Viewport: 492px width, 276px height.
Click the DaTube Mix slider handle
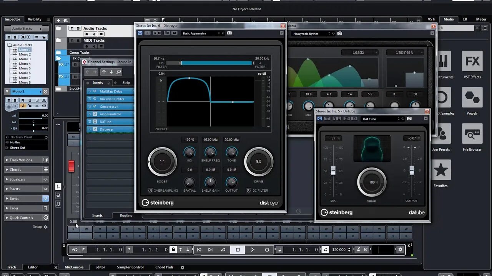333,171
